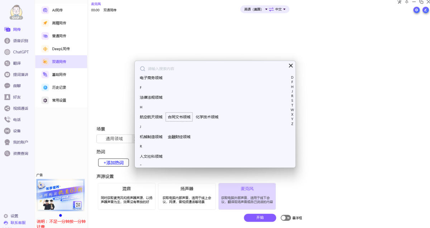The width and height of the screenshot is (430, 228).
Task: Click the blue pencil edit circle button
Action: click(426, 10)
